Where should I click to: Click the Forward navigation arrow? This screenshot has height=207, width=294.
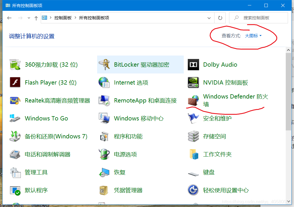tap(20, 18)
